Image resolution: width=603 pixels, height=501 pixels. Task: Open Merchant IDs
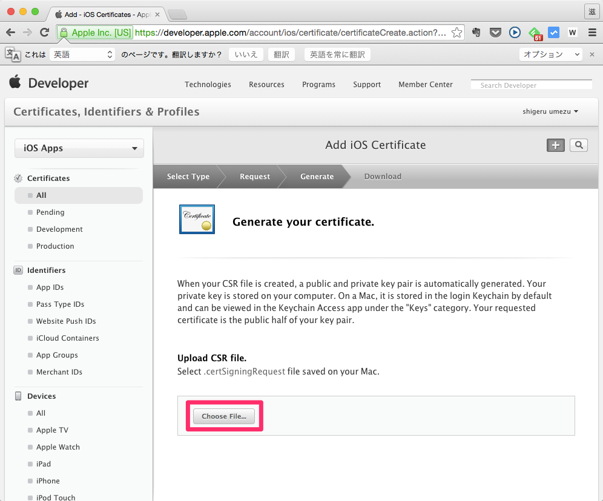59,372
